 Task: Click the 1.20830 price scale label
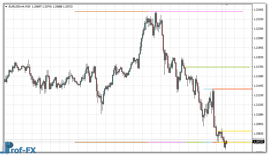point(259,134)
